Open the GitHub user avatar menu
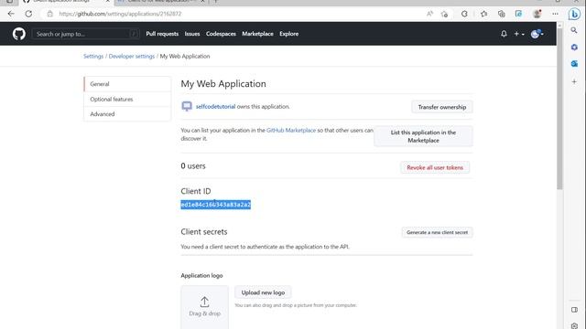This screenshot has width=586, height=329. click(537, 34)
